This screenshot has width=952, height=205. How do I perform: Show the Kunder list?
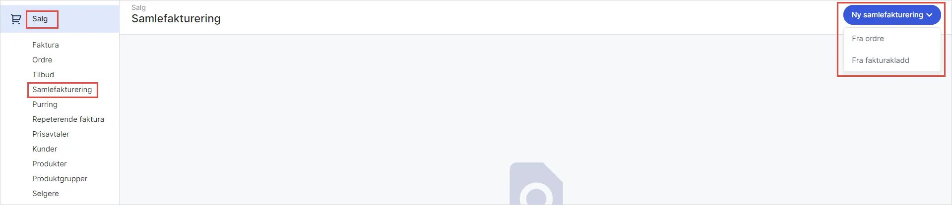tap(45, 149)
